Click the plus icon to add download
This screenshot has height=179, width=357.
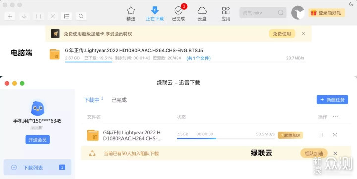click(10, 16)
